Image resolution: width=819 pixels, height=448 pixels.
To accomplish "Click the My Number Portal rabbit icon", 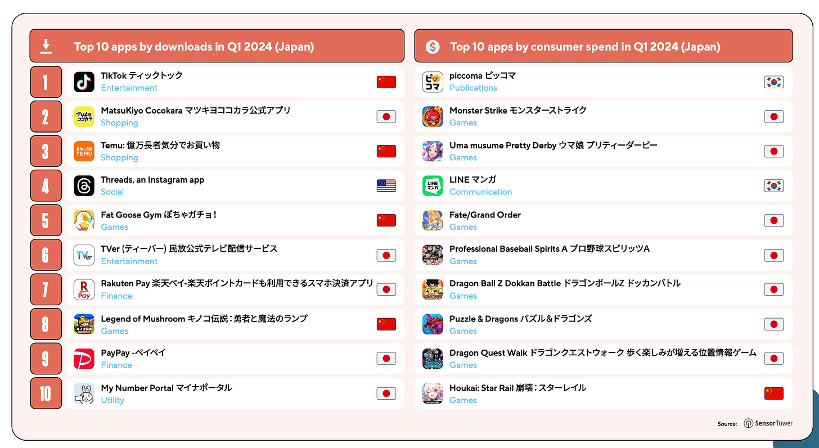I will pos(84,393).
